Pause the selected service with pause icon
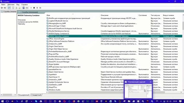Image resolution: width=184 pixels, height=103 pixels. click(x=37, y=8)
